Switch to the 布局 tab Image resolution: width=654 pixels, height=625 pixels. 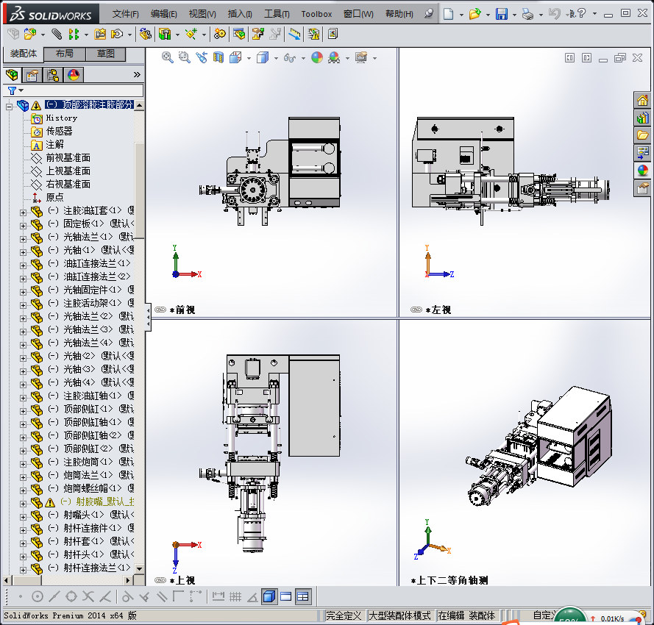[x=65, y=54]
